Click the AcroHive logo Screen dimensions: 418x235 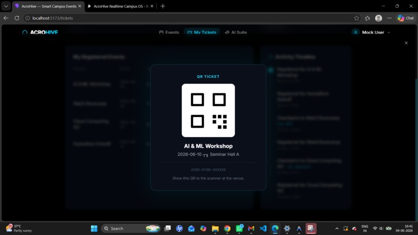coord(40,32)
